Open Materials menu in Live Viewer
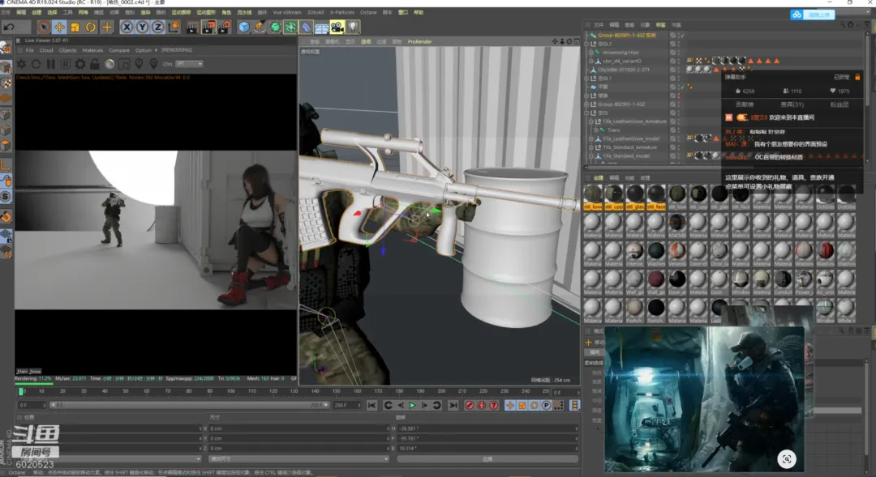 click(x=92, y=50)
